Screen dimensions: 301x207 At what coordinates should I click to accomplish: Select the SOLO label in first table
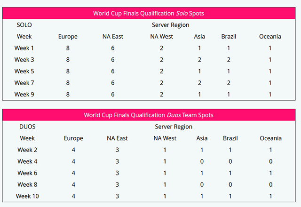point(24,25)
